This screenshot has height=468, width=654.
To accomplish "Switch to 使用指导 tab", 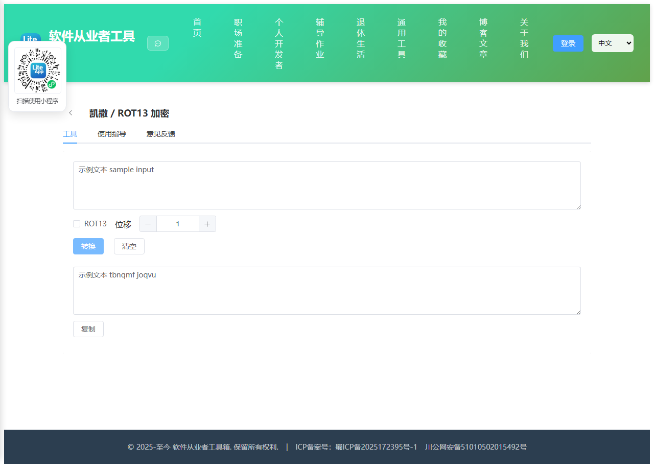I will (112, 134).
